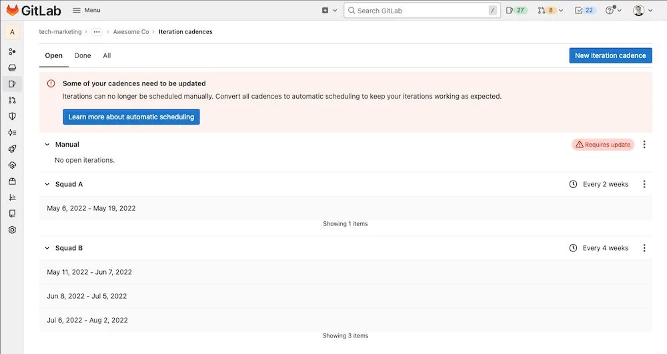The image size is (667, 354).
Task: Collapse the Squad A cadence
Action: tap(47, 184)
